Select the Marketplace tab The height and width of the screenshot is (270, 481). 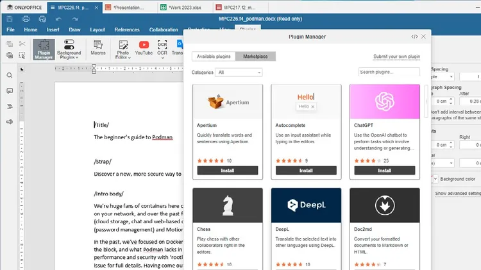pyautogui.click(x=255, y=56)
